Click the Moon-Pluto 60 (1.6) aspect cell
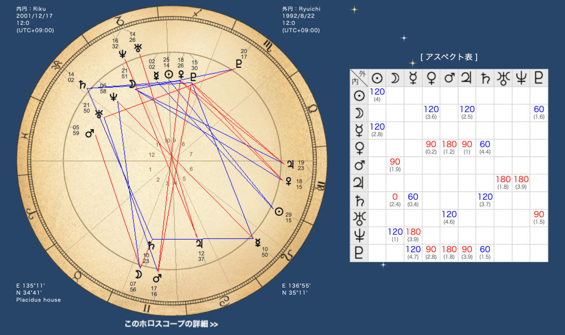Image resolution: width=565 pixels, height=335 pixels. [539, 113]
